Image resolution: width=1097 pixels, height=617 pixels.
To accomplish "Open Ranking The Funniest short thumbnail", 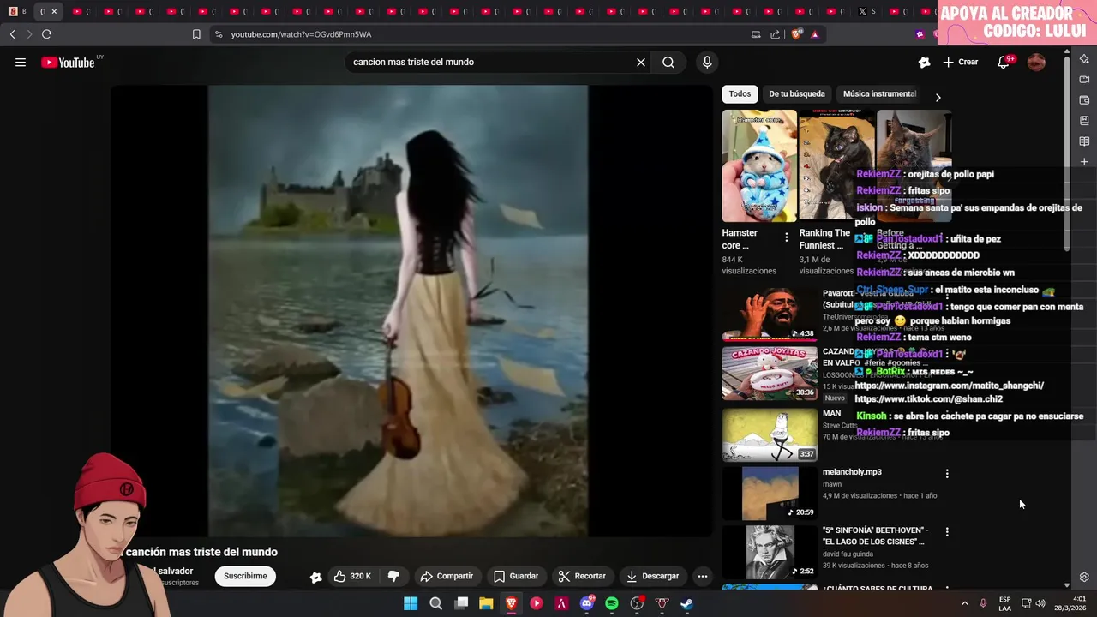I will point(836,165).
